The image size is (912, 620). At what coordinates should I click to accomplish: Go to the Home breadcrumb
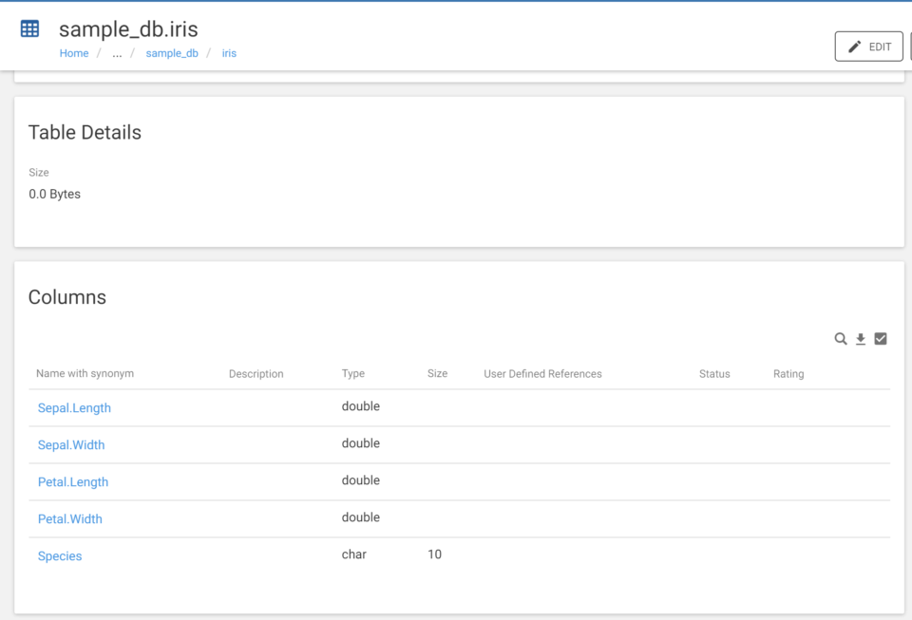[x=74, y=53]
